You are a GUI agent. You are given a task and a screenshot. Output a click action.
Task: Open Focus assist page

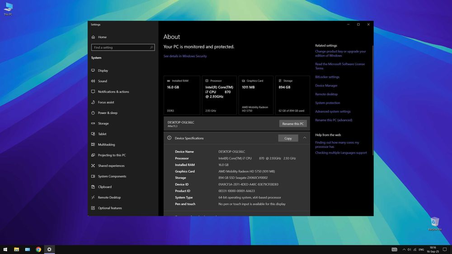pos(106,102)
